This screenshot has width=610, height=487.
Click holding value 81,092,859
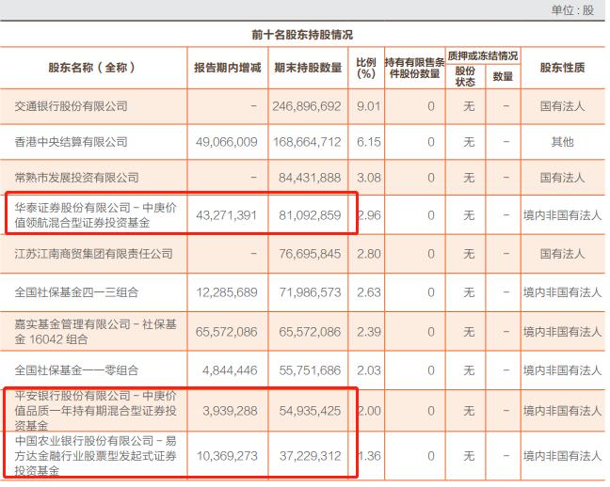310,215
